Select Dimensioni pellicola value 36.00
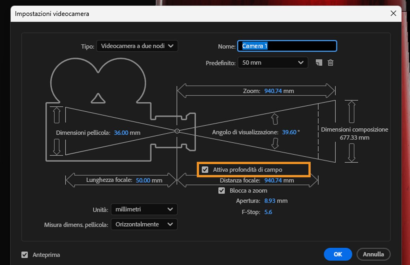Screen dimensions: 410x265 121,133
